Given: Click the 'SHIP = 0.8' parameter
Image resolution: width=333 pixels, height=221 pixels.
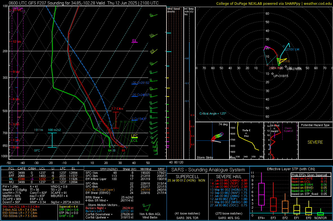Looking at the screenshot, I should coord(66,216).
